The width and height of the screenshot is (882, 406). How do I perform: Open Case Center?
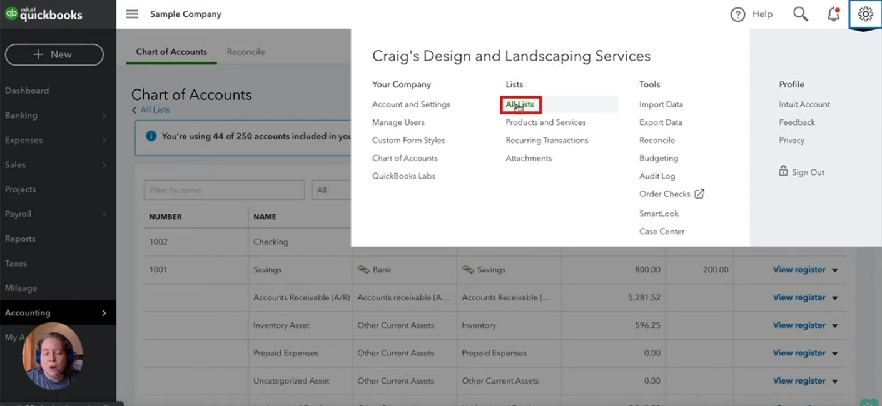662,231
